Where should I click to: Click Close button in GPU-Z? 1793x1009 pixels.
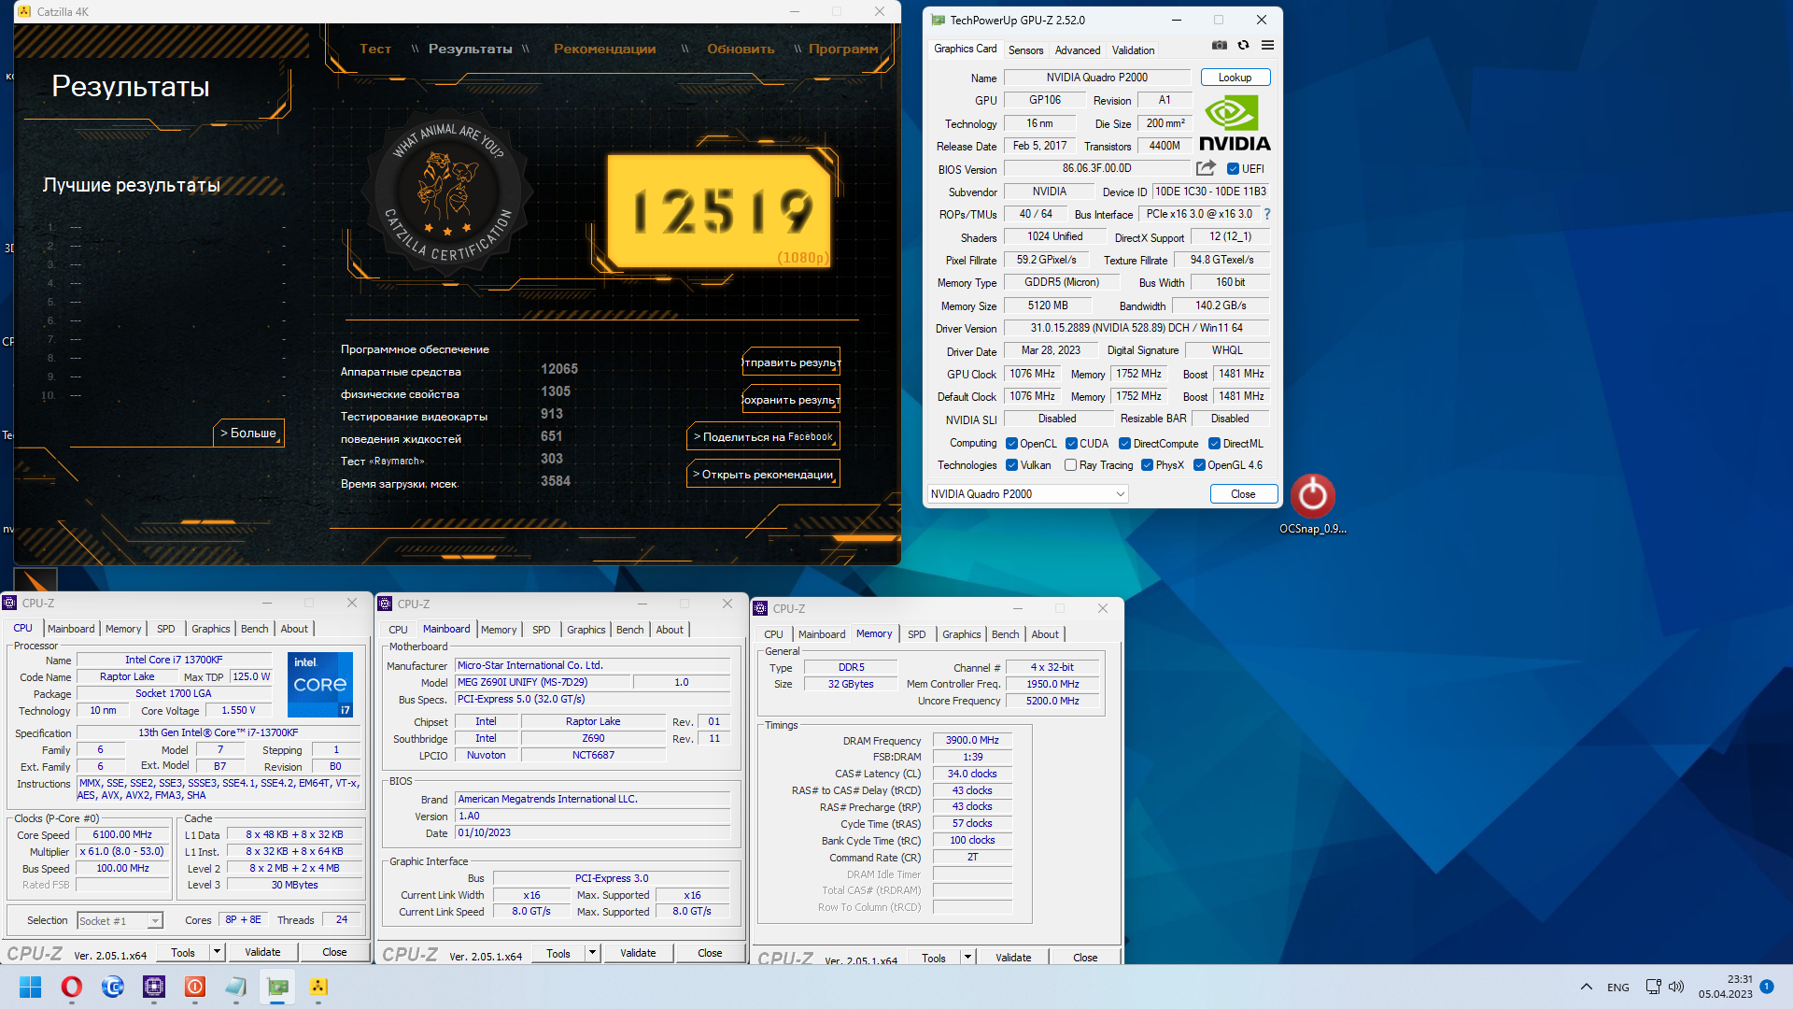point(1243,494)
